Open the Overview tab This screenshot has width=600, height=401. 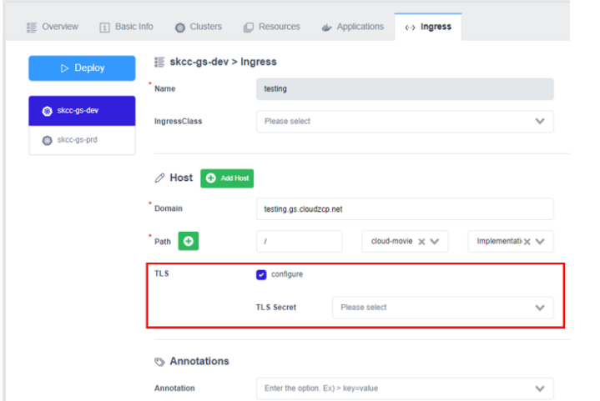click(x=53, y=27)
